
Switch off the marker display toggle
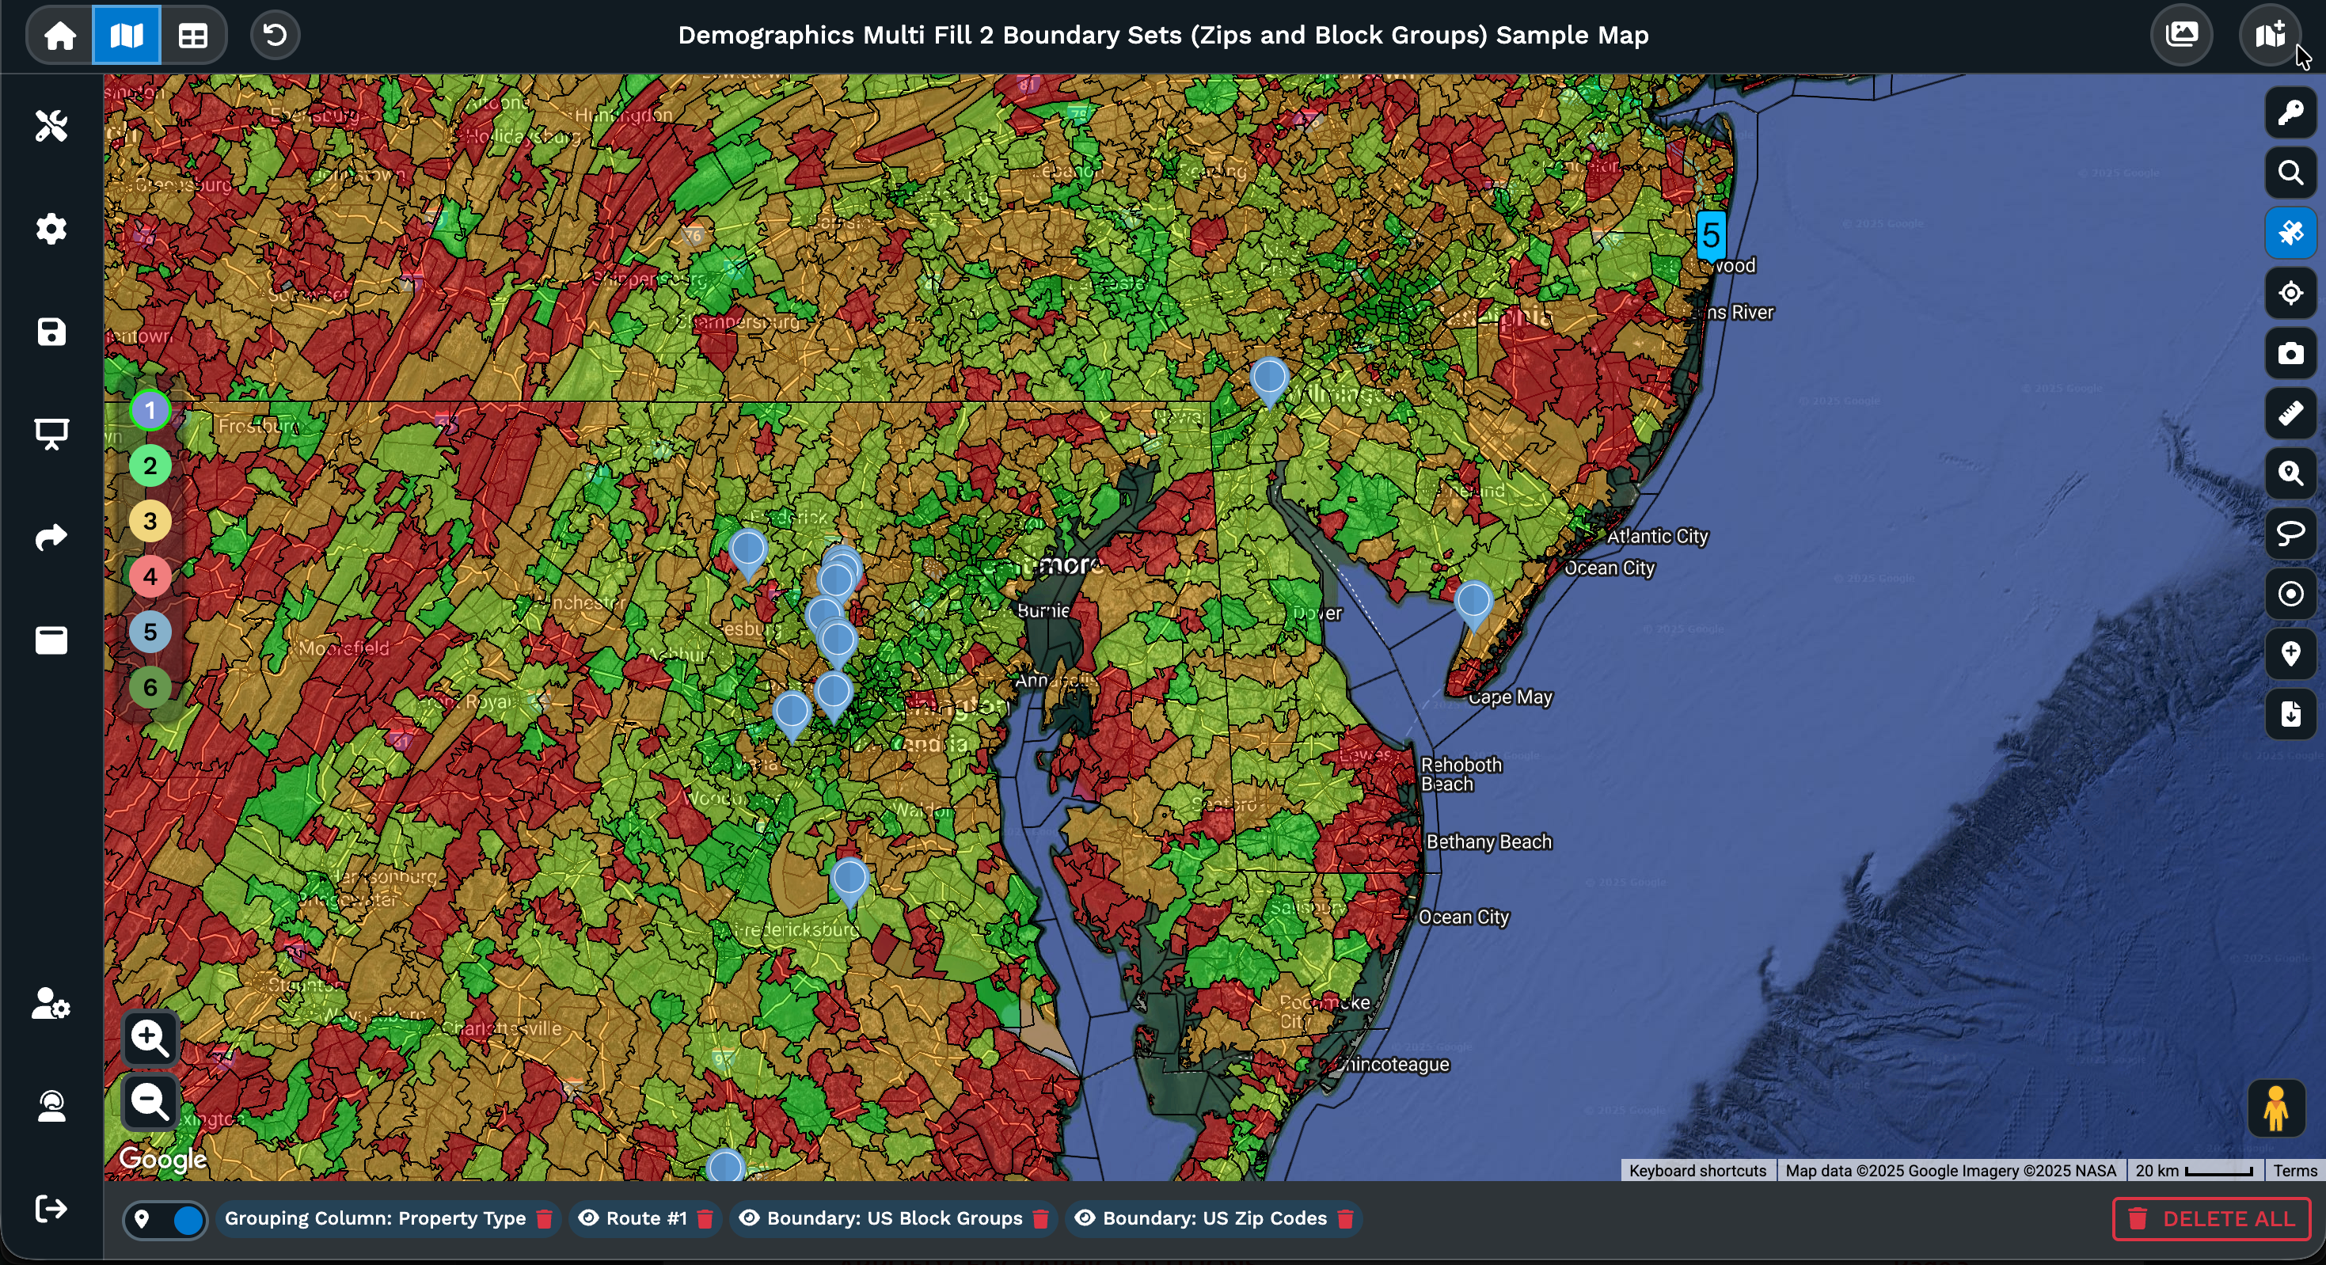(165, 1218)
